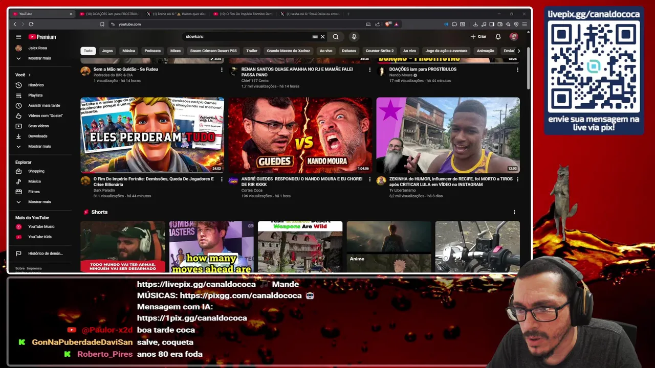Open Downloads in the sidebar
This screenshot has height=368, width=655.
[x=37, y=136]
